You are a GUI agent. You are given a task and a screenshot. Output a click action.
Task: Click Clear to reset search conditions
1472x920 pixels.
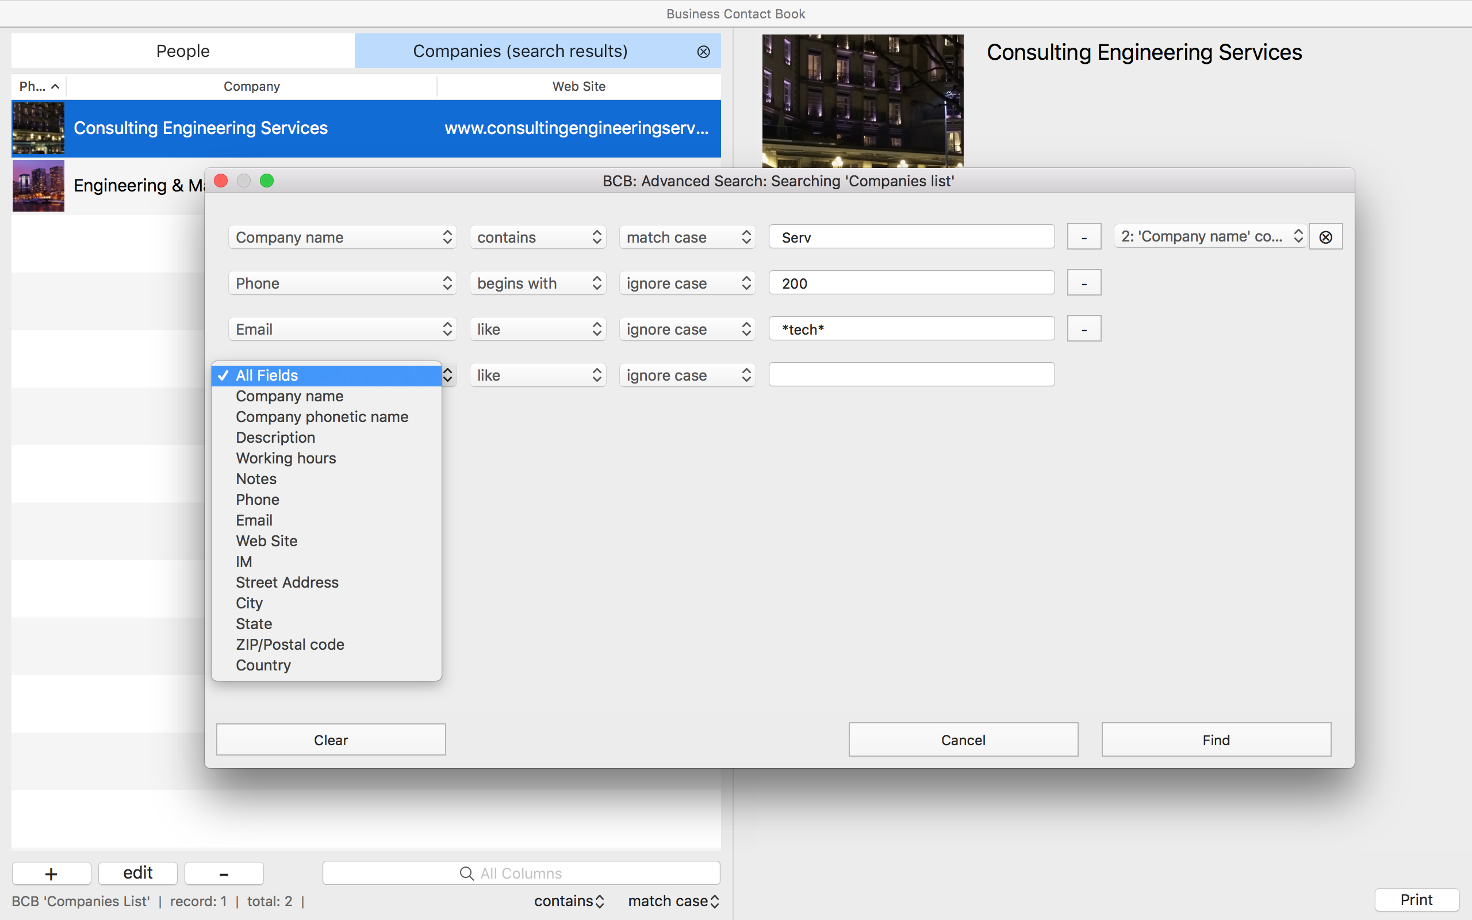click(331, 740)
